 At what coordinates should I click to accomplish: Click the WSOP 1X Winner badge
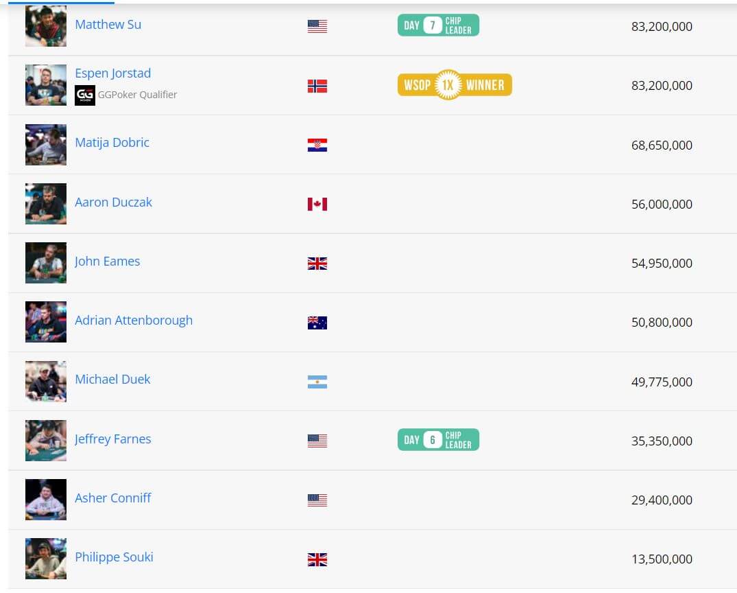[x=454, y=85]
